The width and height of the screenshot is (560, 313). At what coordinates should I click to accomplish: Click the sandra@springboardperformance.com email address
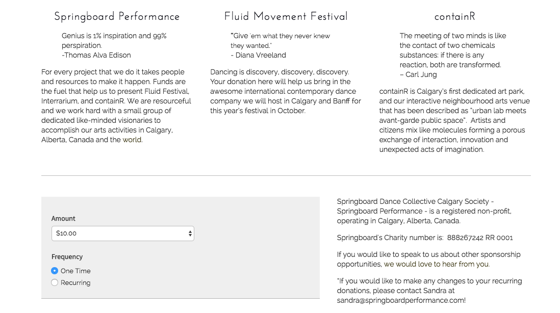401,300
